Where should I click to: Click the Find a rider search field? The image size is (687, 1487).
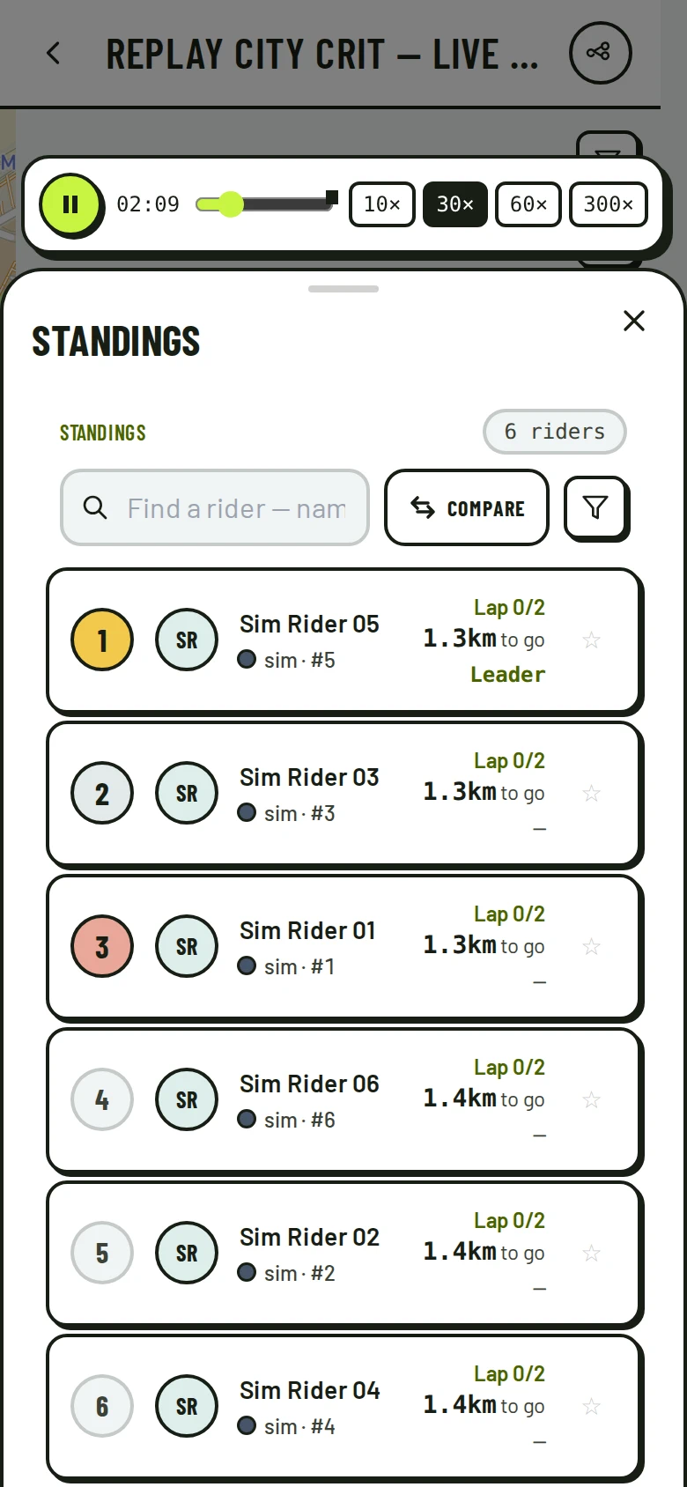(x=215, y=507)
